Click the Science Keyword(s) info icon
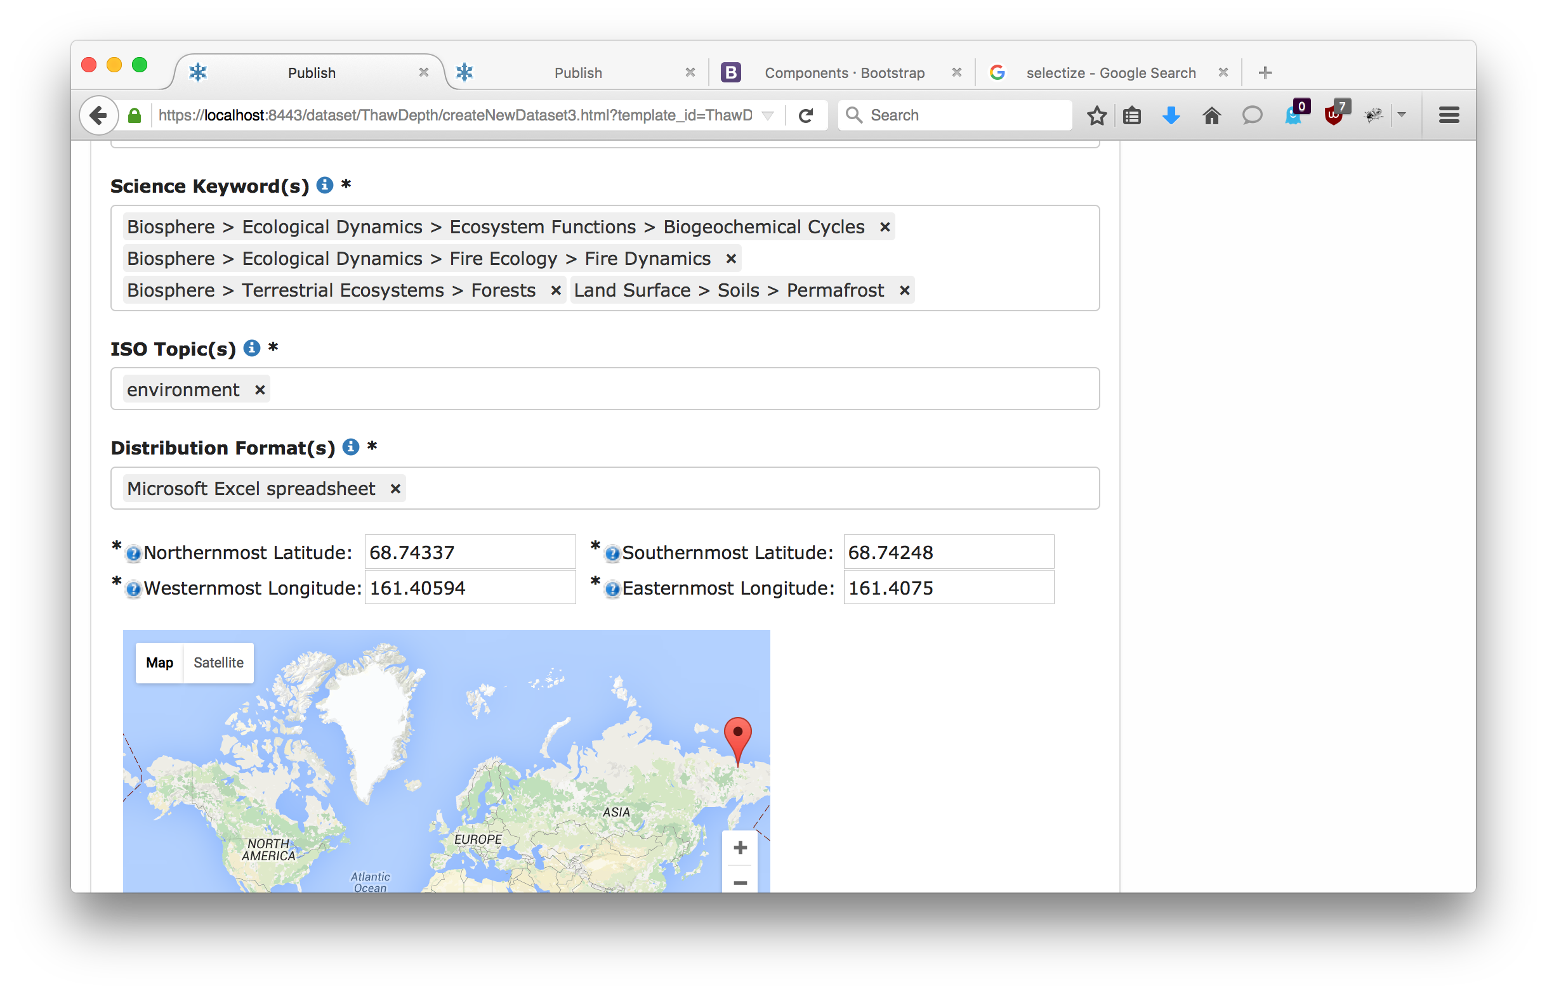Viewport: 1547px width, 994px height. (x=324, y=185)
